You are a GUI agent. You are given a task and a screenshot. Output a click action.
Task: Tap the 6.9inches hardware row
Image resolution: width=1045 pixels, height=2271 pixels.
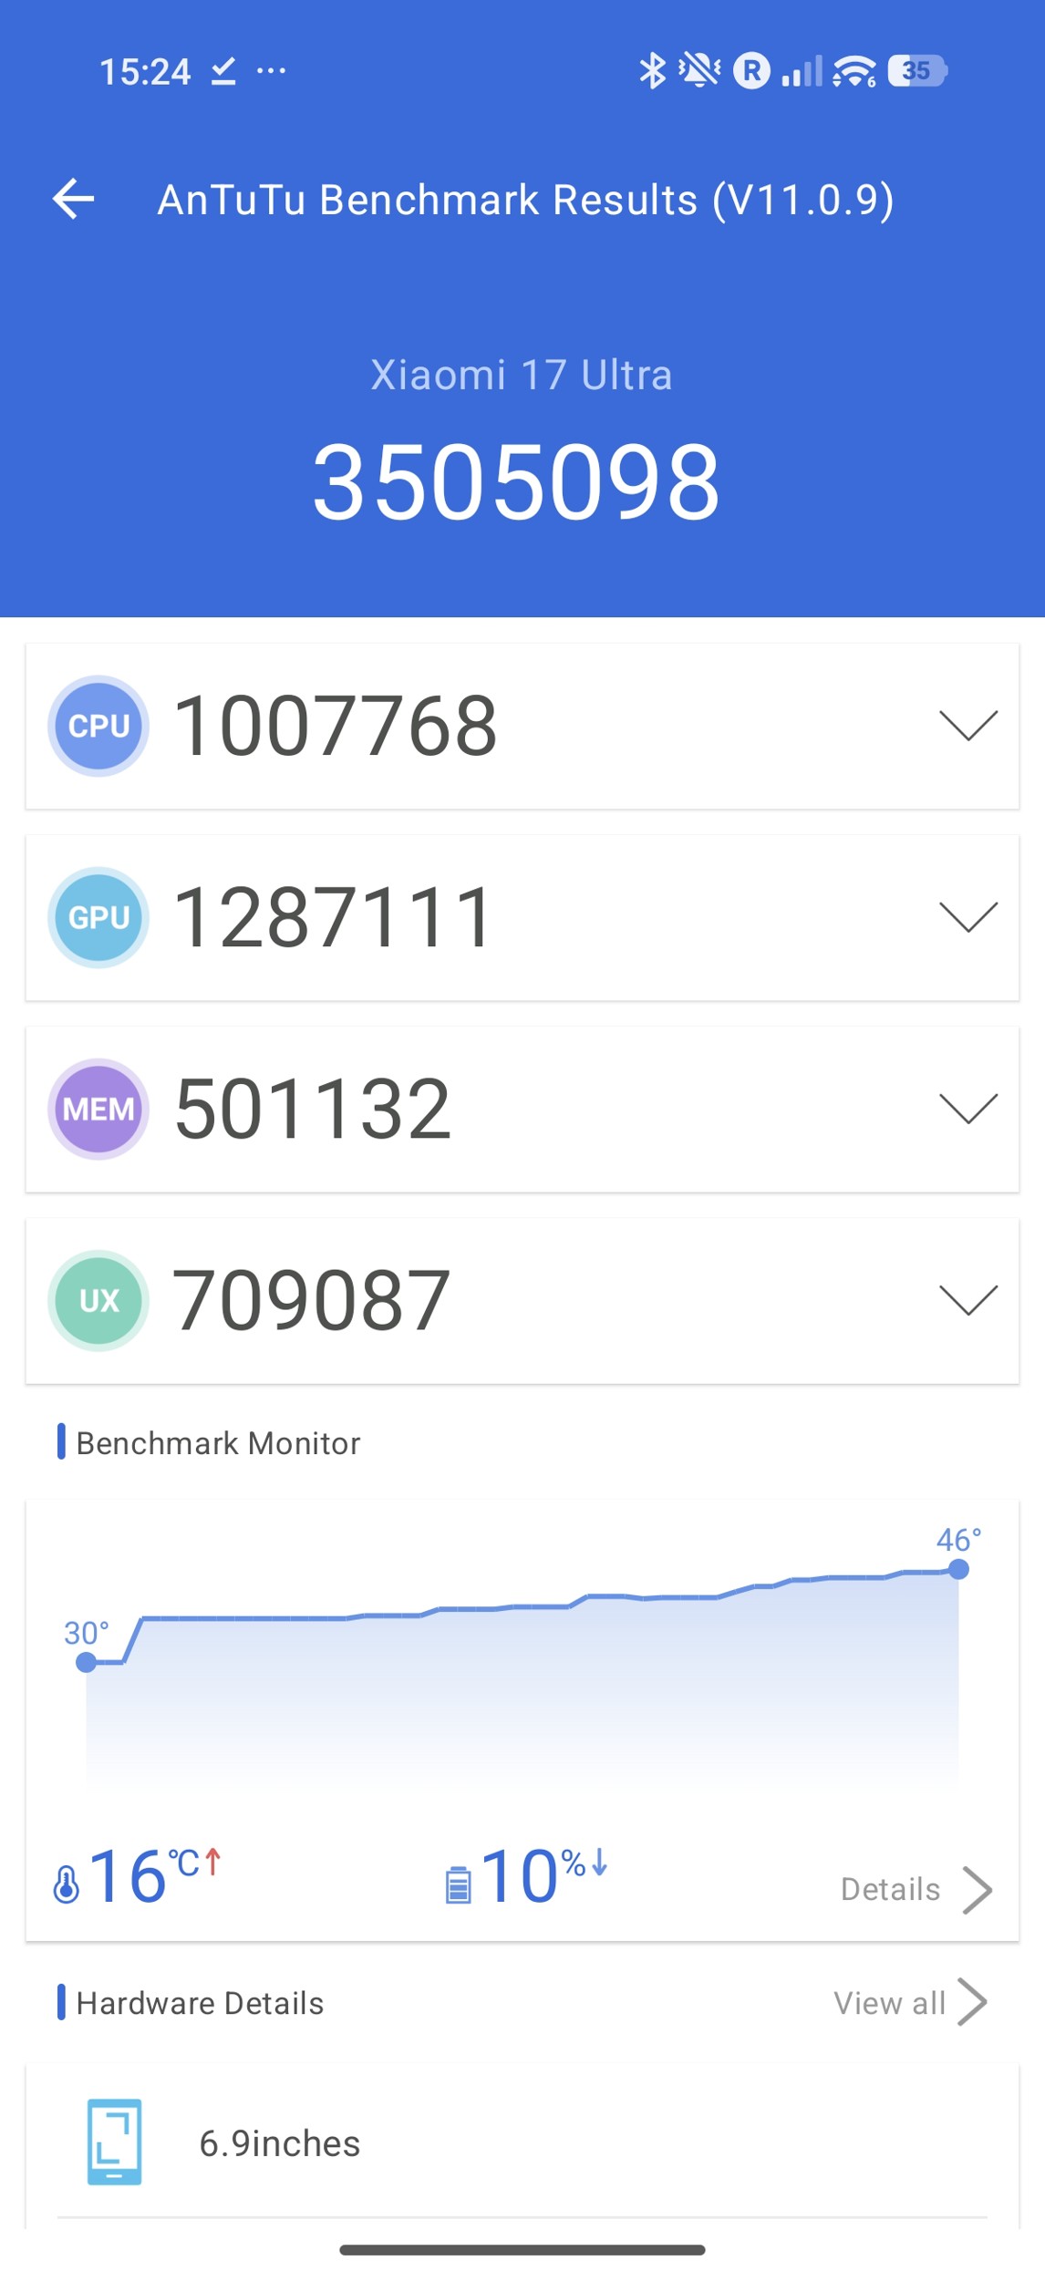tap(522, 2142)
